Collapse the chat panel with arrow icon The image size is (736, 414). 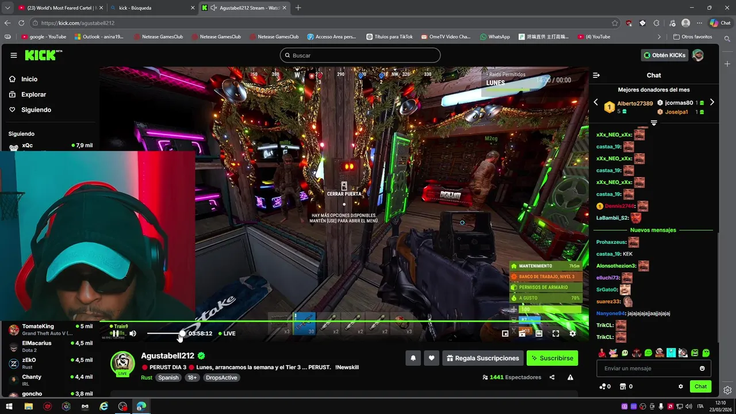pos(596,75)
